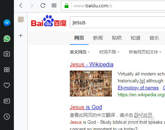Expand the 所有网页和文件 file type filter
Screen dimensions: 165x130
(145, 52)
